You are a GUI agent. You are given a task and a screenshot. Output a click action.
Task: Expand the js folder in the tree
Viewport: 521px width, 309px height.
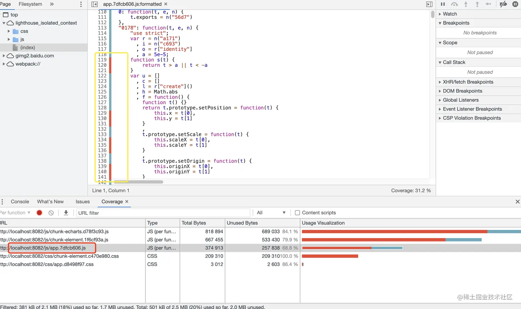click(9, 39)
